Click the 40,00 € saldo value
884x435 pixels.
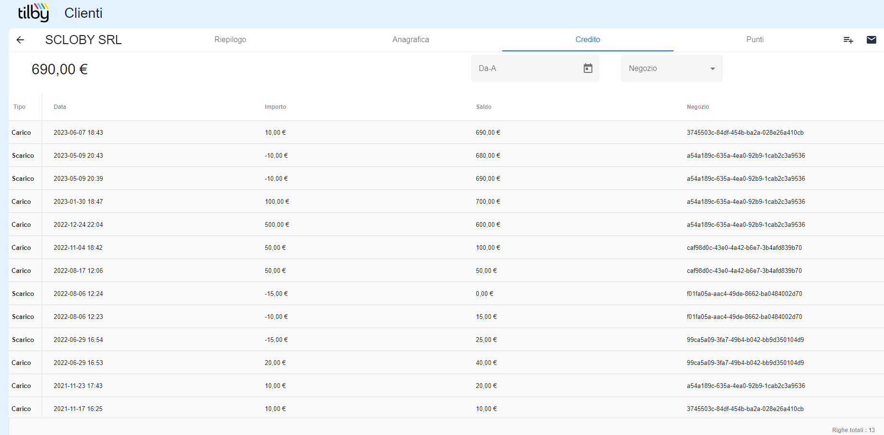click(486, 363)
